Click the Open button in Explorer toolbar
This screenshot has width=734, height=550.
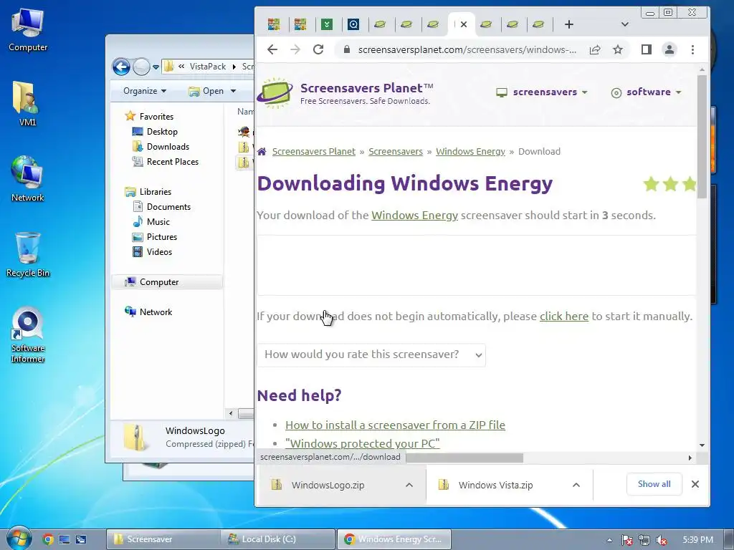[x=207, y=91]
